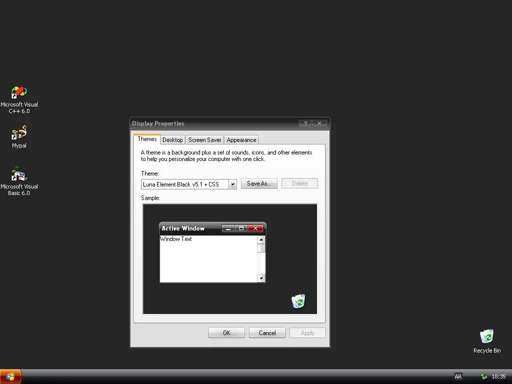Click the Cancel button
Image resolution: width=512 pixels, height=384 pixels.
pyautogui.click(x=267, y=332)
